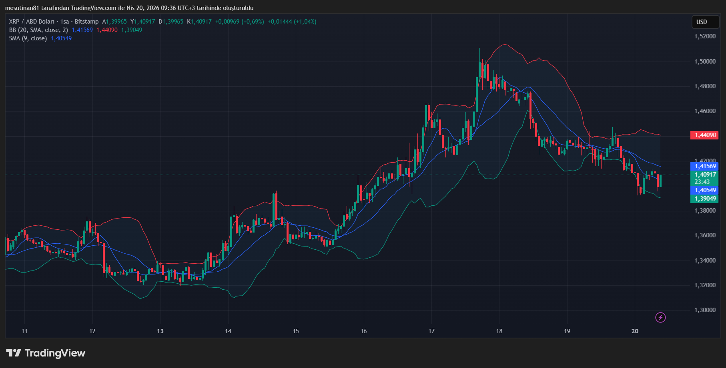Click the red 1,44090 upper band price label
Screen dimensions: 726x368
(x=704, y=135)
